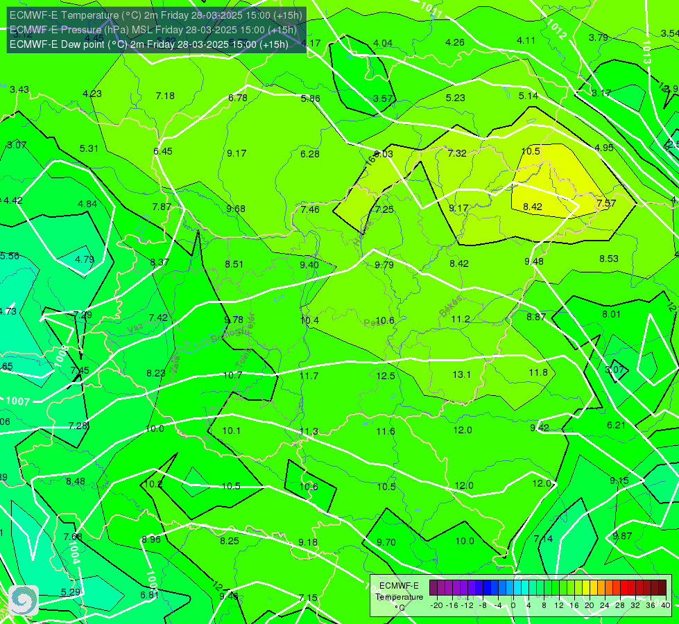
Task: Click the 11.8 temperature value
Action: point(538,372)
